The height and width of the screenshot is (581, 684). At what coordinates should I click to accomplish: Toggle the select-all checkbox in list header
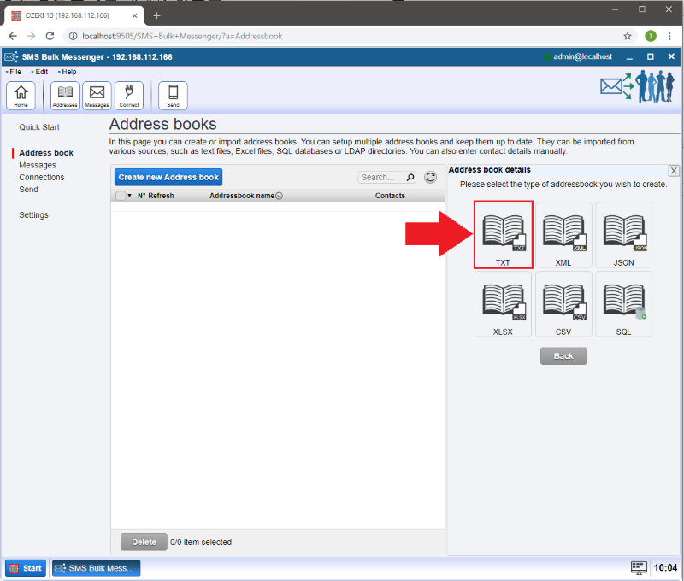(121, 196)
